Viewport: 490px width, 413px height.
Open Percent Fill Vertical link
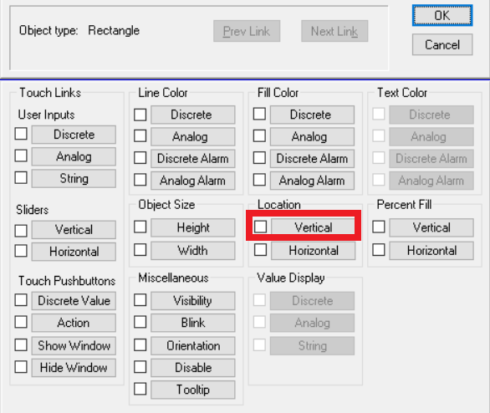coord(431,227)
